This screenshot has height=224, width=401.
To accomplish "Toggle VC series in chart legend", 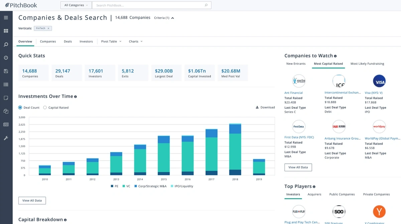I will (126, 186).
